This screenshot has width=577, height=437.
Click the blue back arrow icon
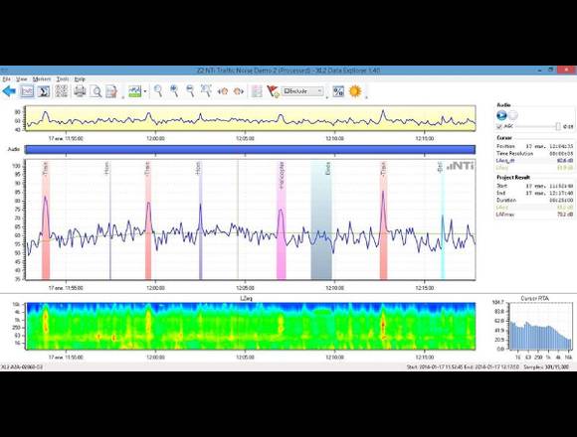(x=9, y=91)
